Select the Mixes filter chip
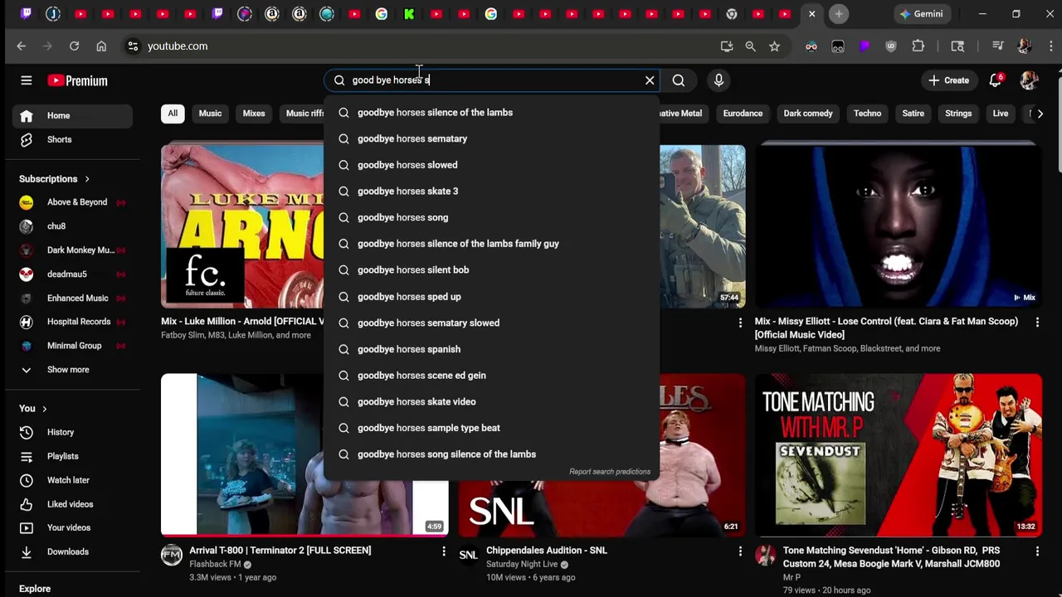This screenshot has width=1062, height=597. (x=254, y=114)
